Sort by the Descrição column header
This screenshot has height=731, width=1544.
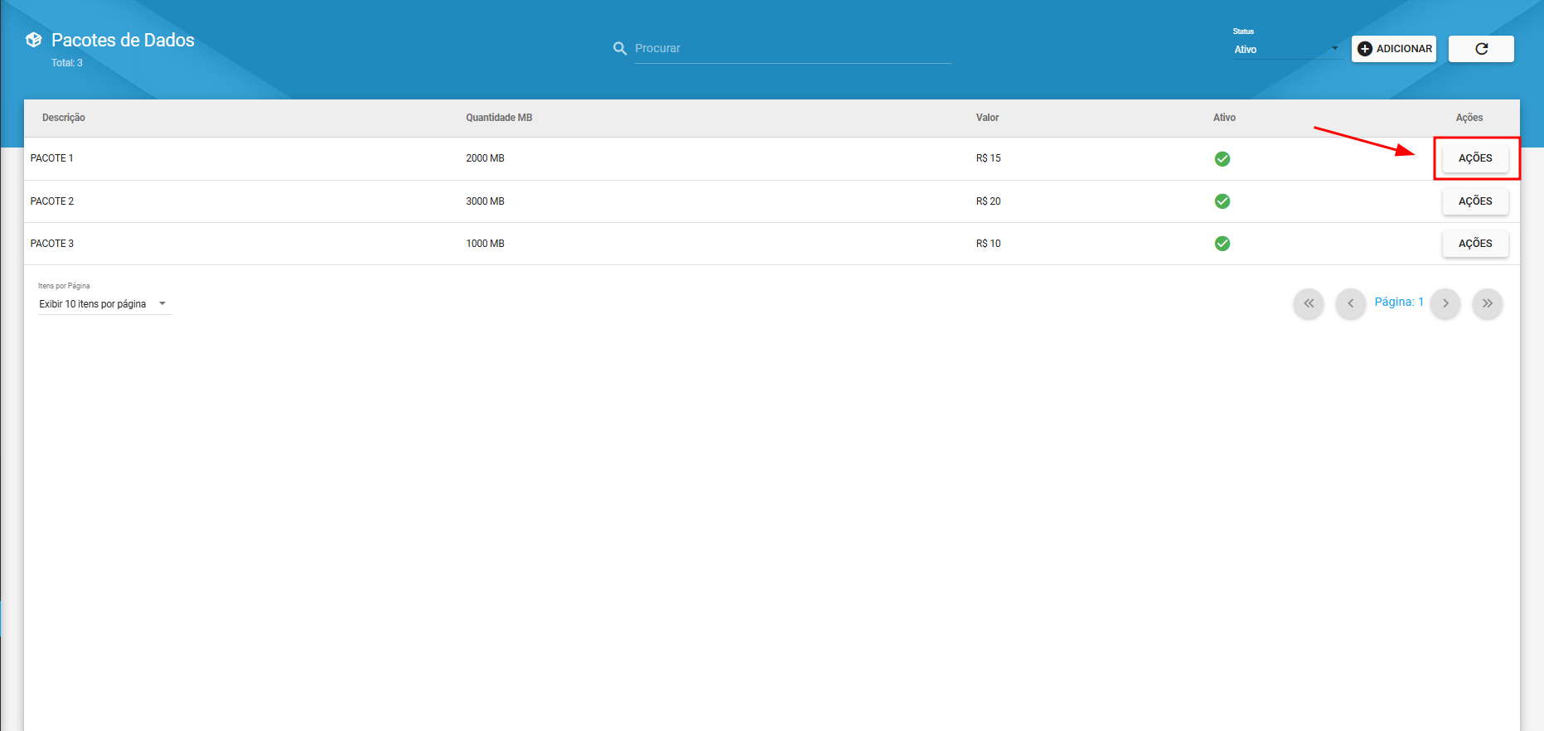click(64, 118)
